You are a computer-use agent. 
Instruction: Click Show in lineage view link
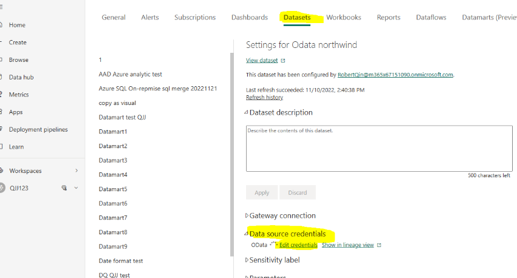pos(348,245)
